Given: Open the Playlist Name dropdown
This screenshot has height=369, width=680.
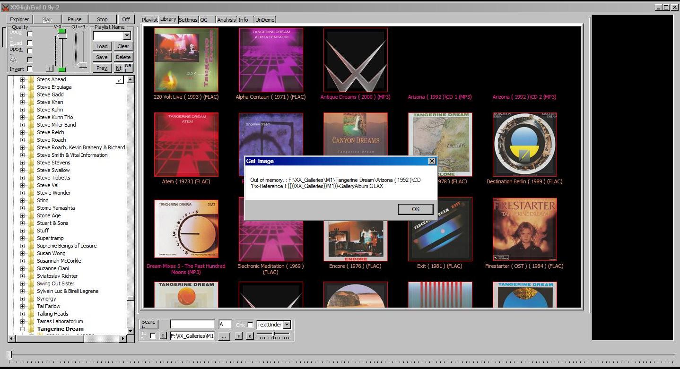Looking at the screenshot, I should pyautogui.click(x=127, y=35).
